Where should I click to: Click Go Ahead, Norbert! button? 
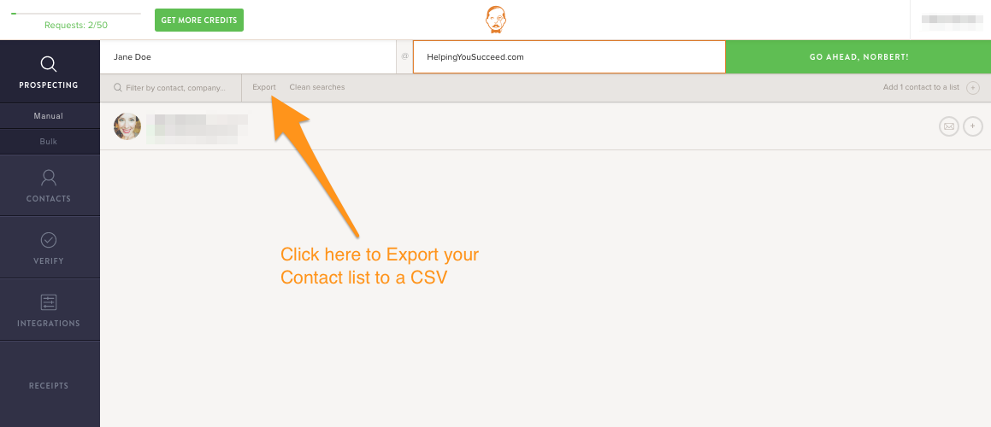(x=858, y=57)
